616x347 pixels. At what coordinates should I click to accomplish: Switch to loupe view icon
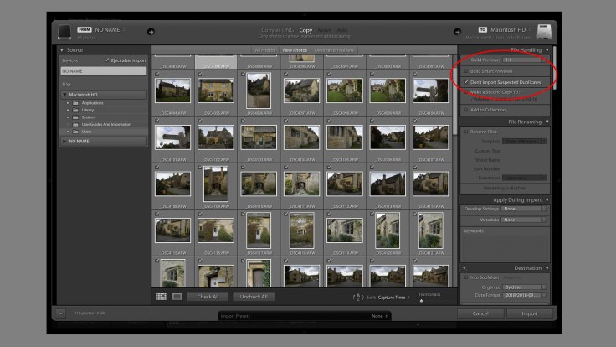click(x=177, y=296)
